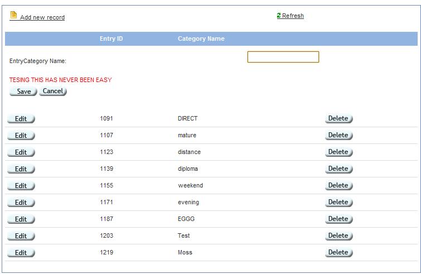The image size is (421, 274).
Task: Open the Add new record link
Action: pyautogui.click(x=42, y=17)
